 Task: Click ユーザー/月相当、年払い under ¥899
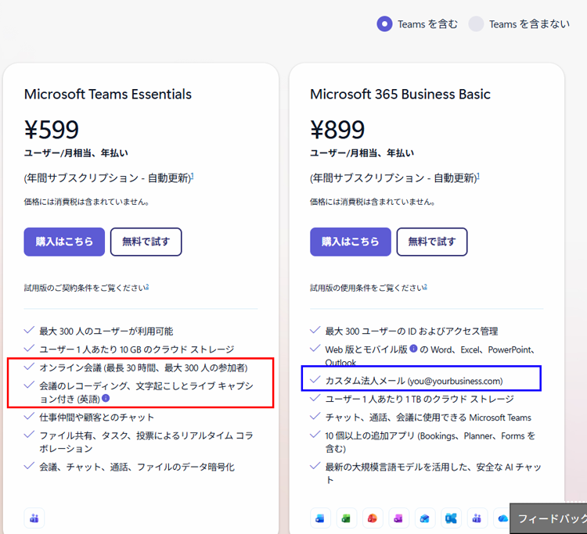pyautogui.click(x=362, y=153)
